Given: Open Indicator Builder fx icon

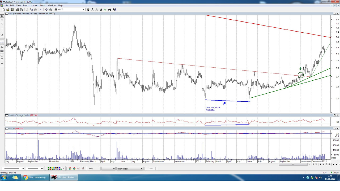Looking at the screenshot, I should [97, 10].
